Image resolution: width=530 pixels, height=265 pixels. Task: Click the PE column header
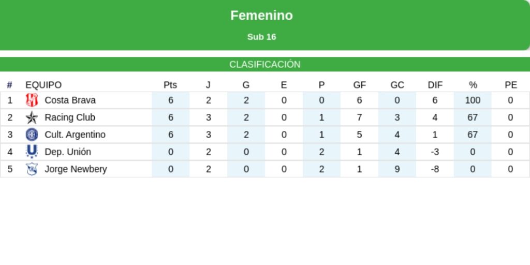pos(510,85)
